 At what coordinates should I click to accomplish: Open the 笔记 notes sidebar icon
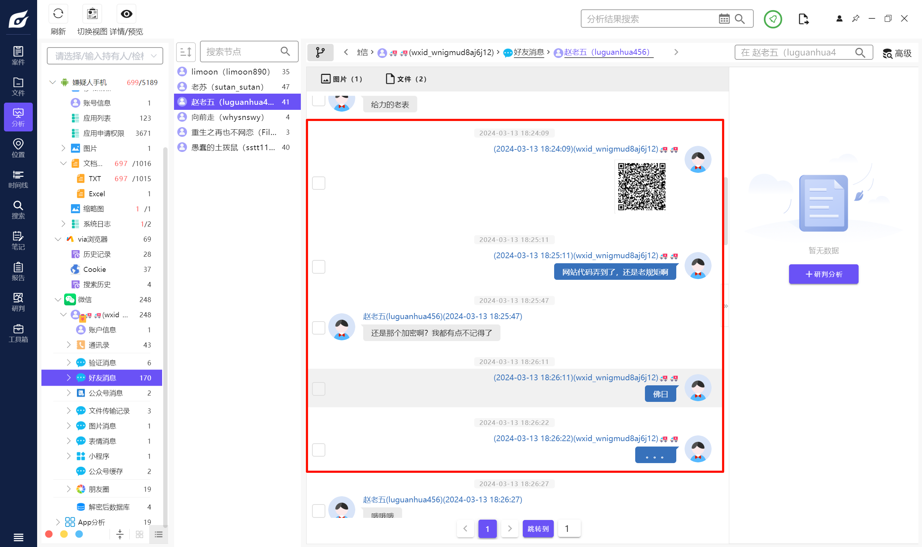tap(18, 240)
